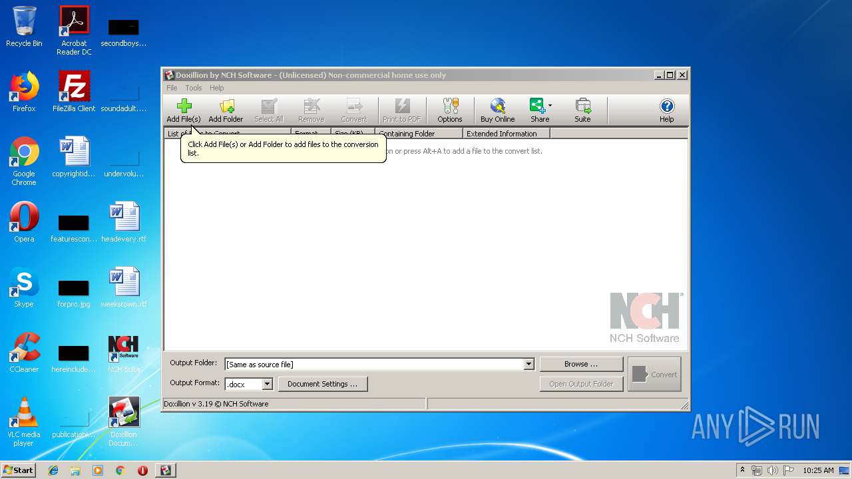This screenshot has height=479, width=852.
Task: Expand the Output Folder dropdown arrow
Action: click(x=529, y=364)
